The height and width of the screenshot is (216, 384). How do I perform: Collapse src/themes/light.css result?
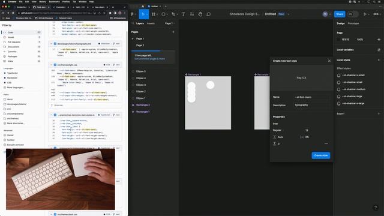coord(51,65)
